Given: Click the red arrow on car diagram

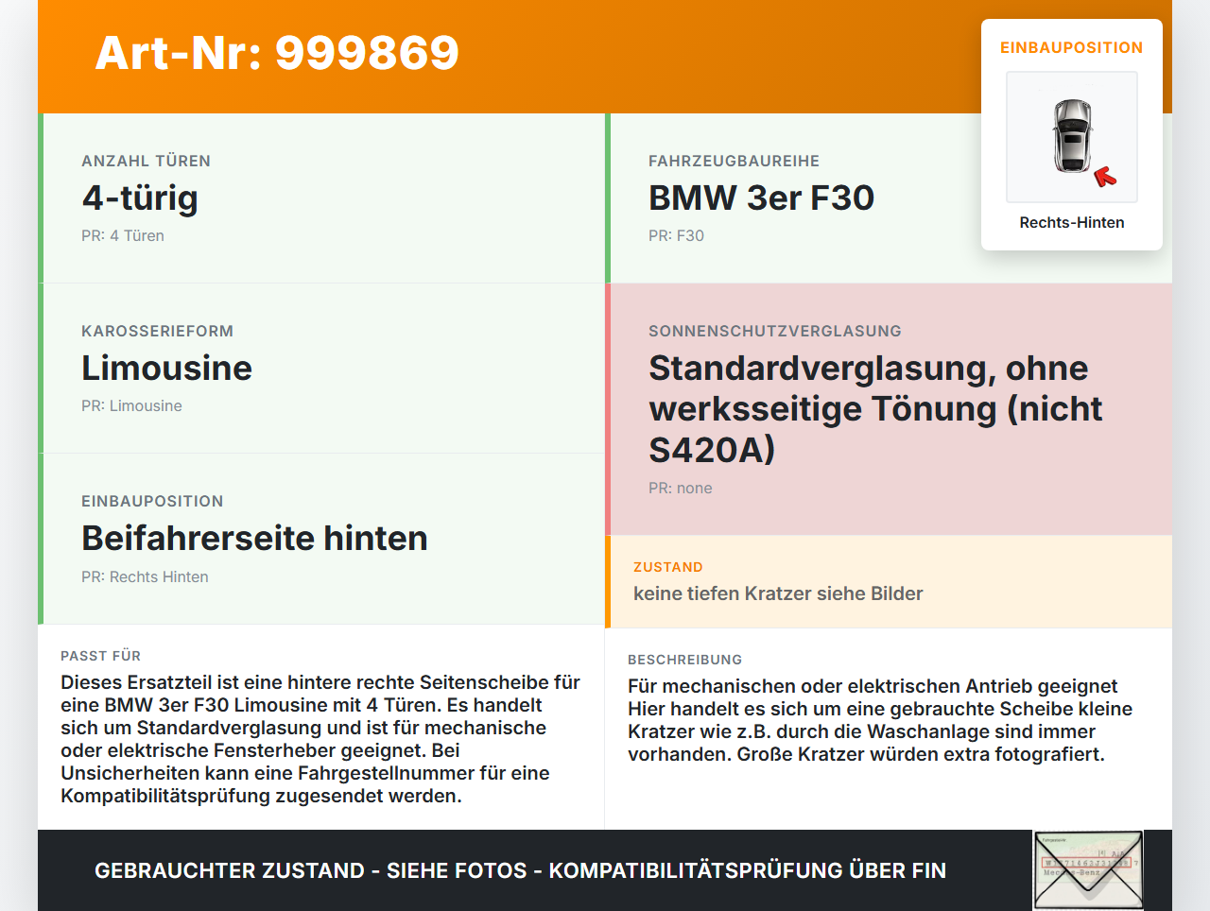Looking at the screenshot, I should [x=1105, y=177].
